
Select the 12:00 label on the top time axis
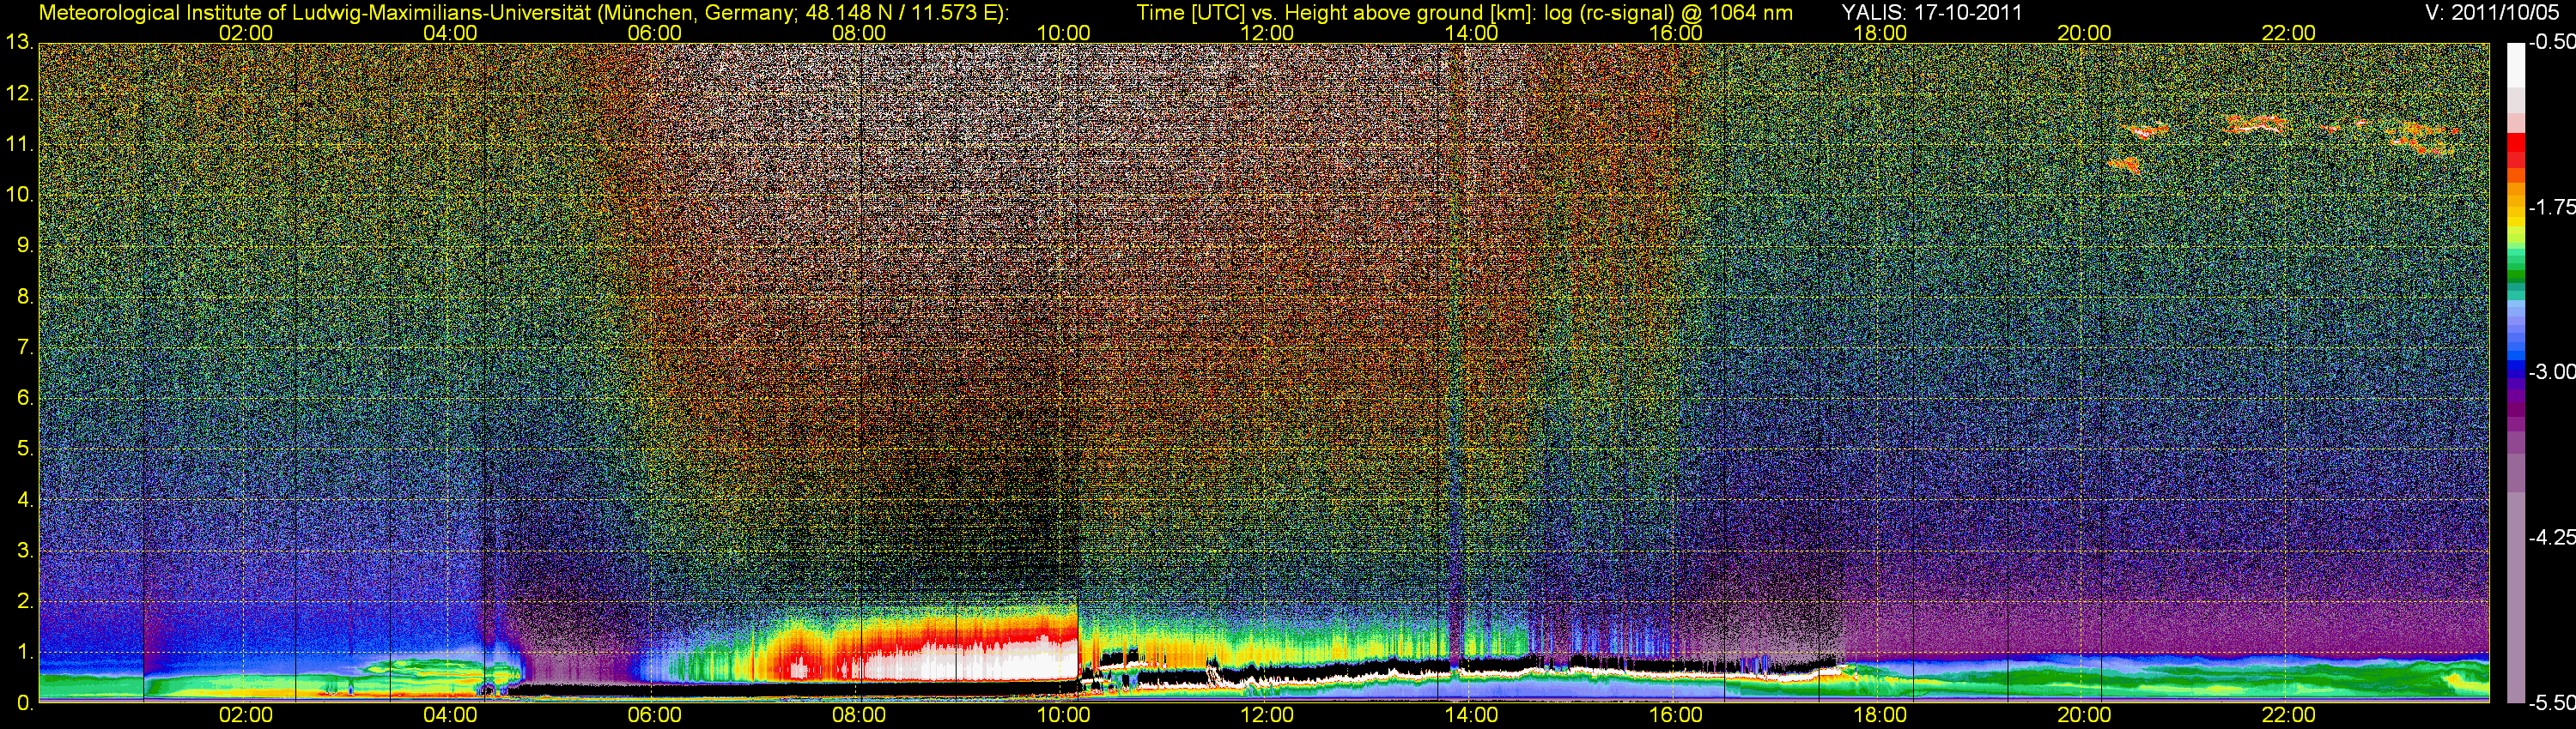point(1267,33)
